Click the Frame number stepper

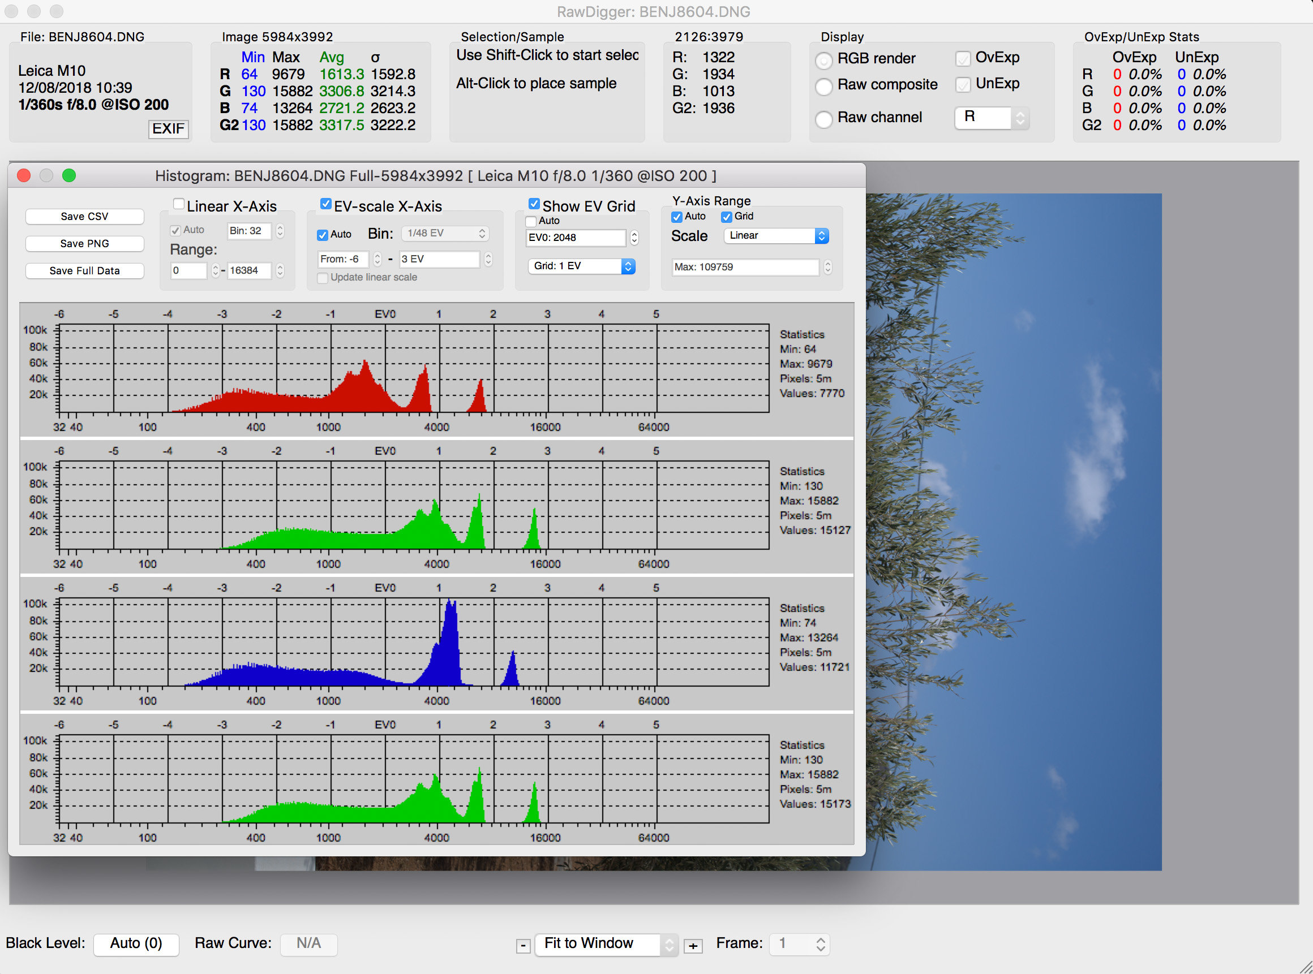(x=821, y=944)
